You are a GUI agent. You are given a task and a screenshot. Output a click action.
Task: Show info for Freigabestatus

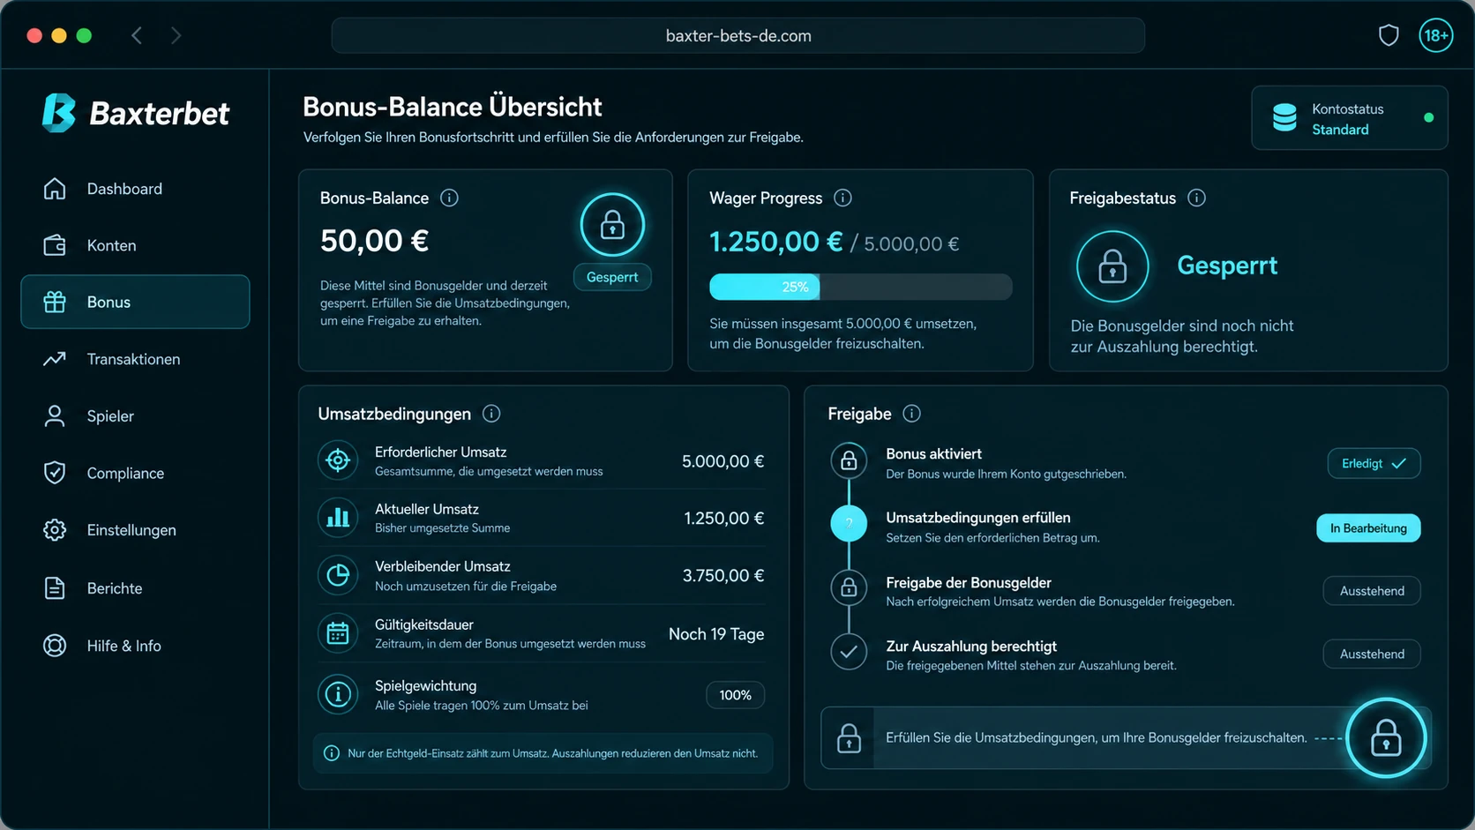click(1196, 198)
